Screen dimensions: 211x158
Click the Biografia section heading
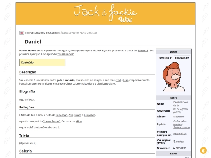click(x=27, y=92)
